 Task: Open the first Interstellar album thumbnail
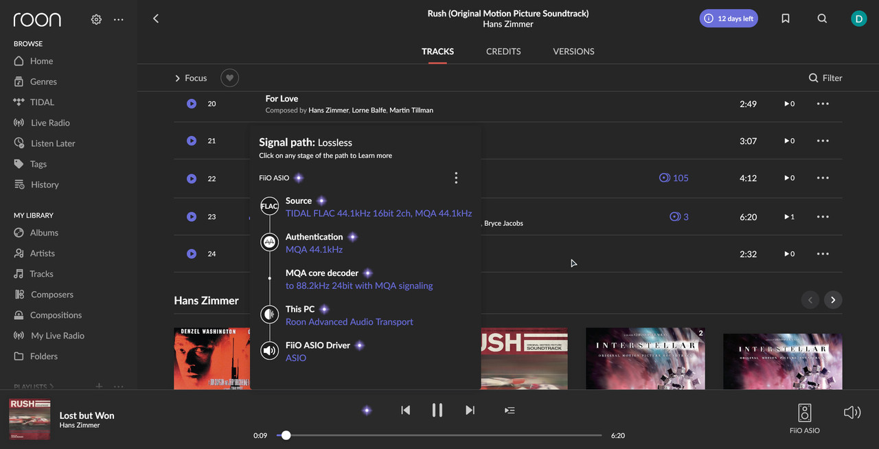[x=645, y=358]
